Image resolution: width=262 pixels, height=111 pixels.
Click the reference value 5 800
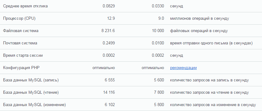[x=159, y=105]
